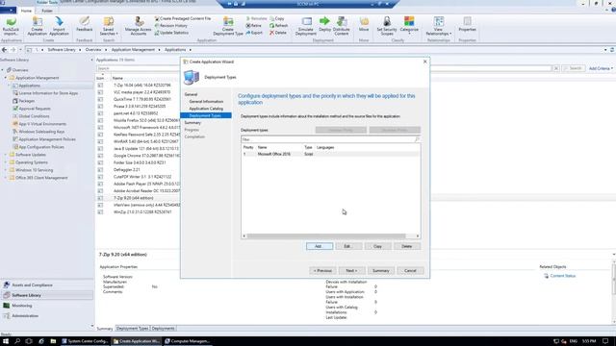Click the Edit button in wizard

(x=348, y=246)
